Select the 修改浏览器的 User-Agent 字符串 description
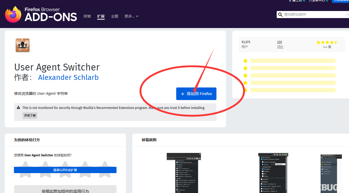The image size is (349, 193). [x=41, y=93]
